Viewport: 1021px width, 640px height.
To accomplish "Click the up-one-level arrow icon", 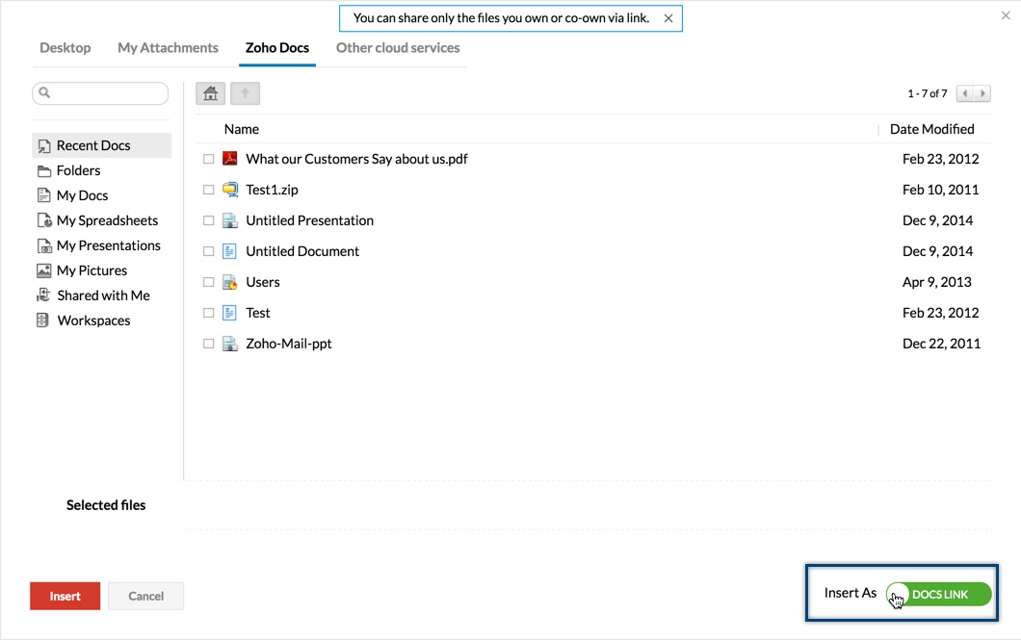I will tap(245, 93).
